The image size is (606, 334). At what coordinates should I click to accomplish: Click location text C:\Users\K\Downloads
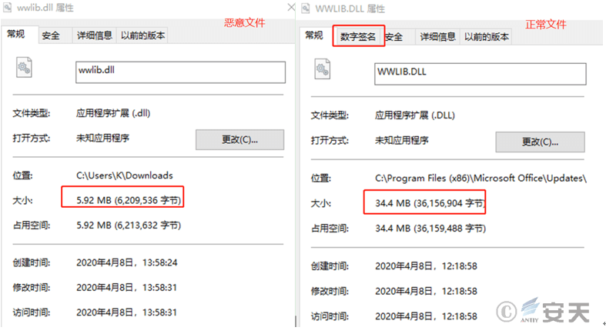125,175
